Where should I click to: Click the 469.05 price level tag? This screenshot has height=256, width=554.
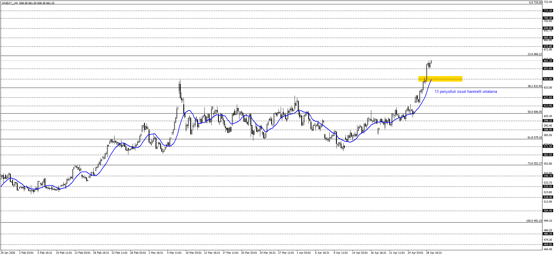[548, 244]
